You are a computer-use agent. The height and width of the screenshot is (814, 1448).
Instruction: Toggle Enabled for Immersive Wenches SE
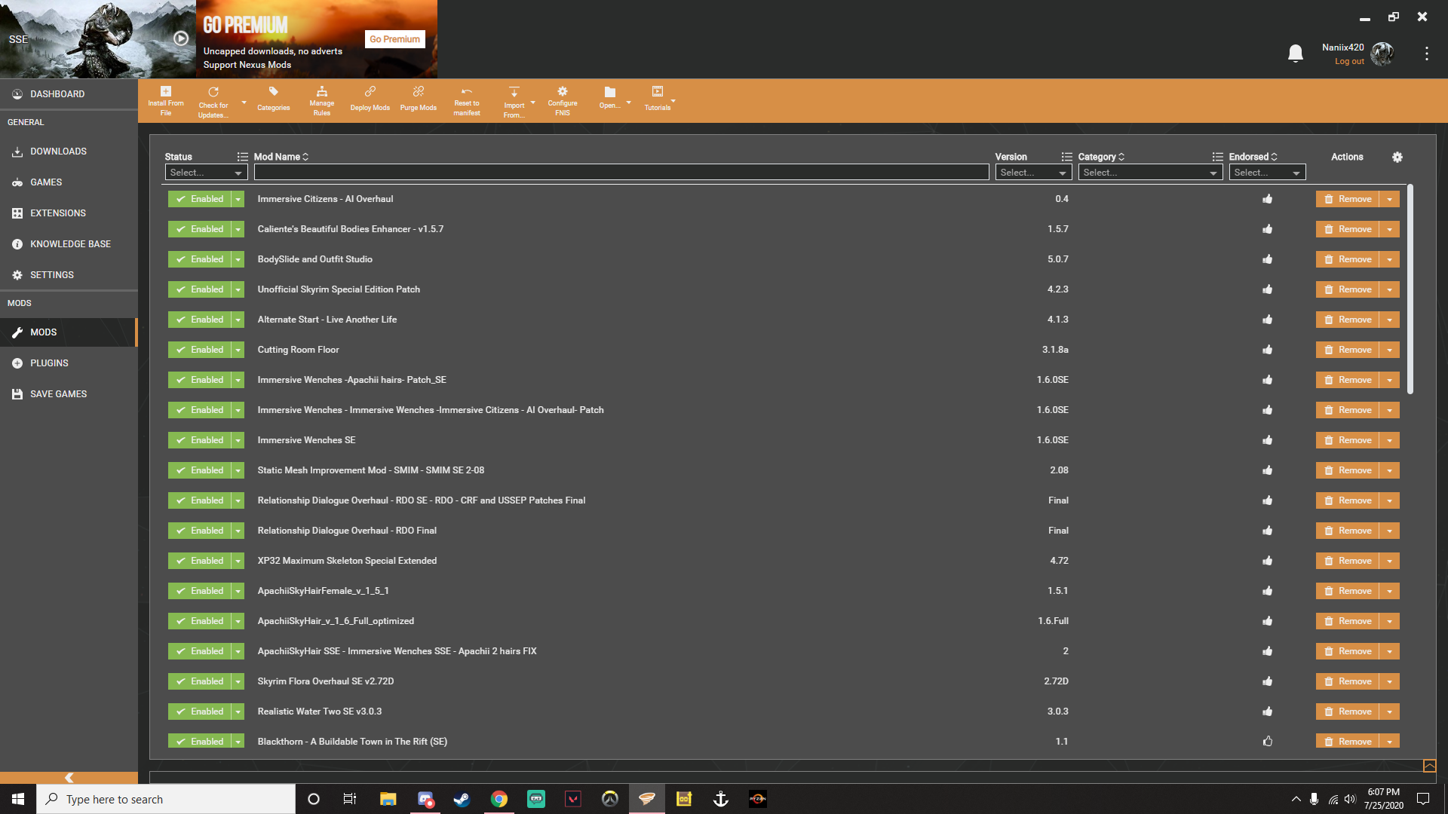click(x=200, y=440)
